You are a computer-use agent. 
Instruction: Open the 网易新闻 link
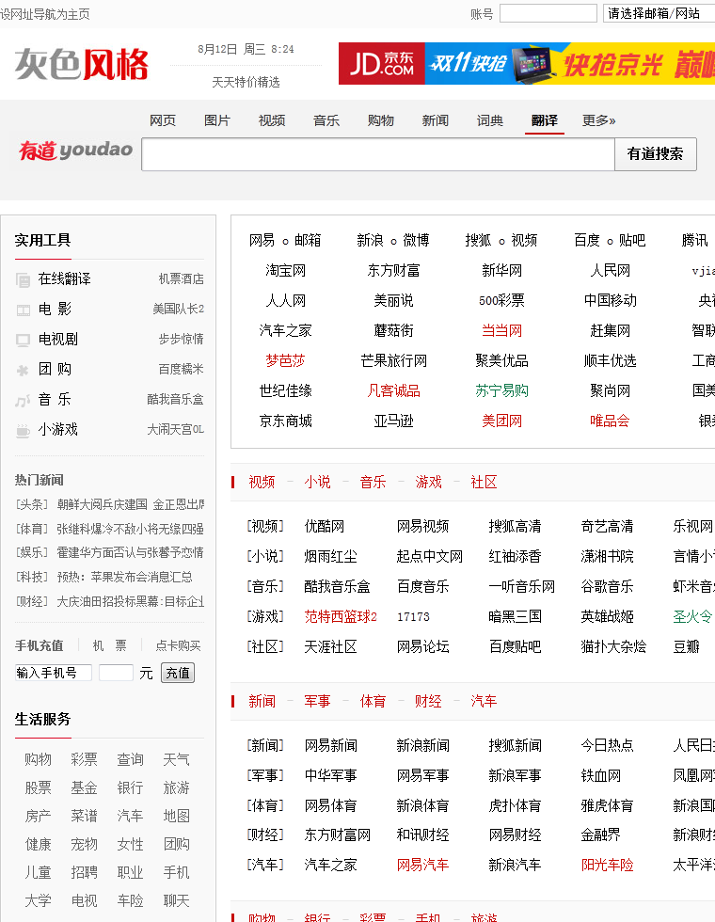pyautogui.click(x=330, y=745)
